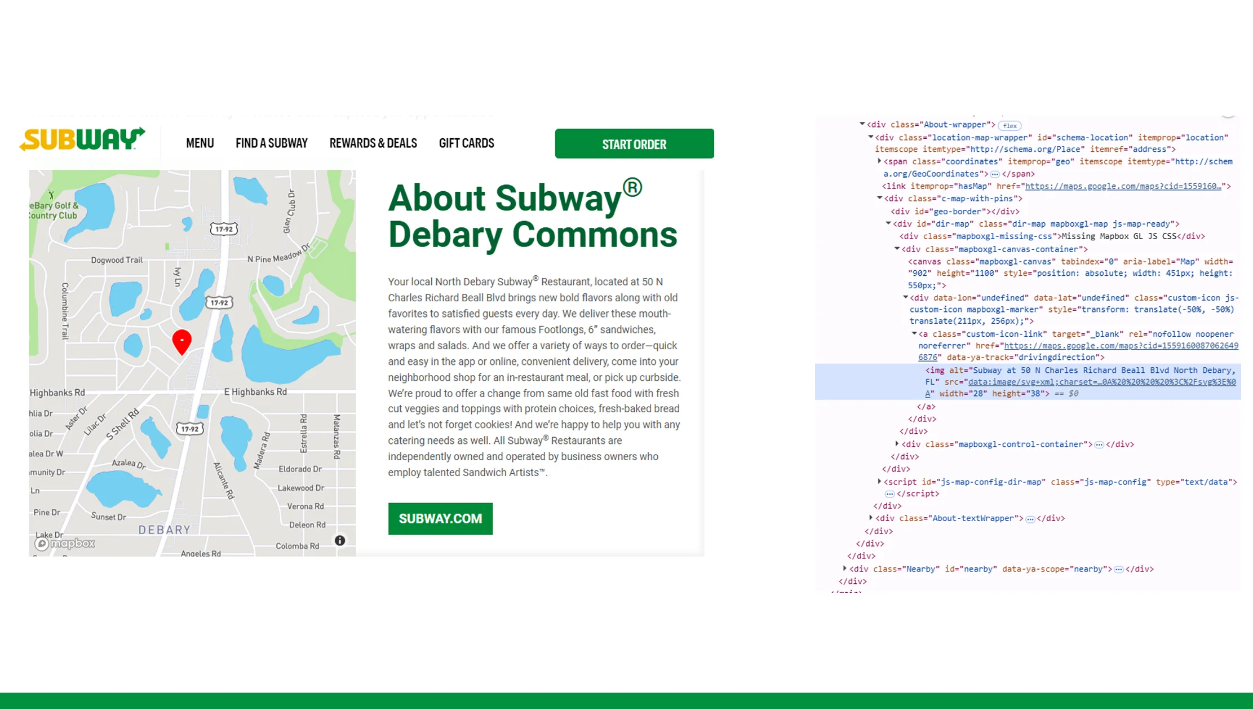
Task: Toggle the flex overlay badge on About-wrapper
Action: point(1010,125)
